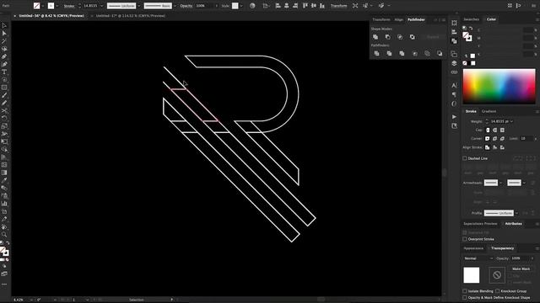Open Layers panel from dock
This screenshot has height=303, width=540.
pyautogui.click(x=454, y=63)
